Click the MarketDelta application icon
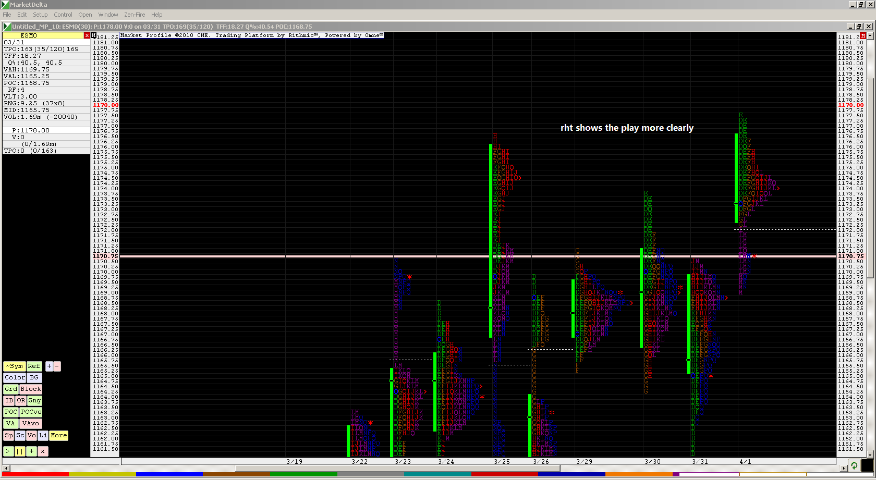Image resolution: width=876 pixels, height=480 pixels. pos(5,5)
